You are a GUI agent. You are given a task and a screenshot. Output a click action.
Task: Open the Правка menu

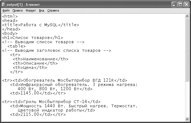[18, 10]
